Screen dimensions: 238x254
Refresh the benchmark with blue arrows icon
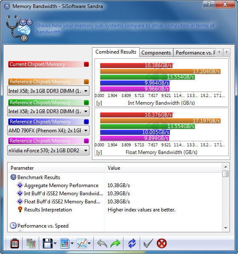[132, 243]
